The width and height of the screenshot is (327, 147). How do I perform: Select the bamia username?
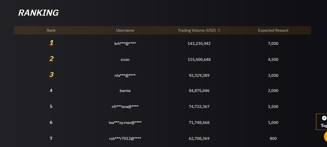(x=125, y=91)
